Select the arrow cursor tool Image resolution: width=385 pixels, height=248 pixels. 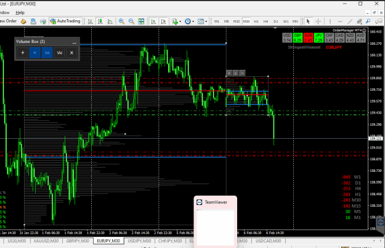coord(308,21)
